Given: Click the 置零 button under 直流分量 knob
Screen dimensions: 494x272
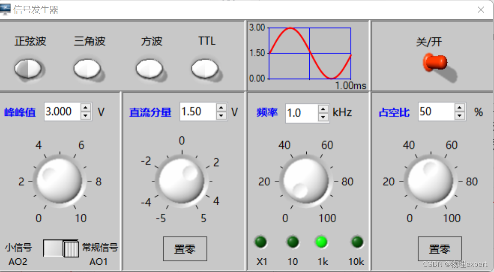Looking at the screenshot, I should 185,249.
